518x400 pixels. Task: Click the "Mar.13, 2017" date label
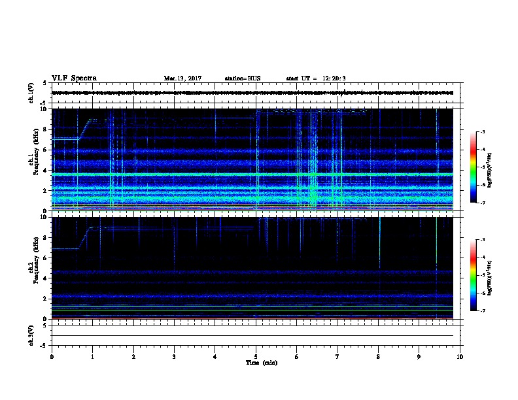182,78
